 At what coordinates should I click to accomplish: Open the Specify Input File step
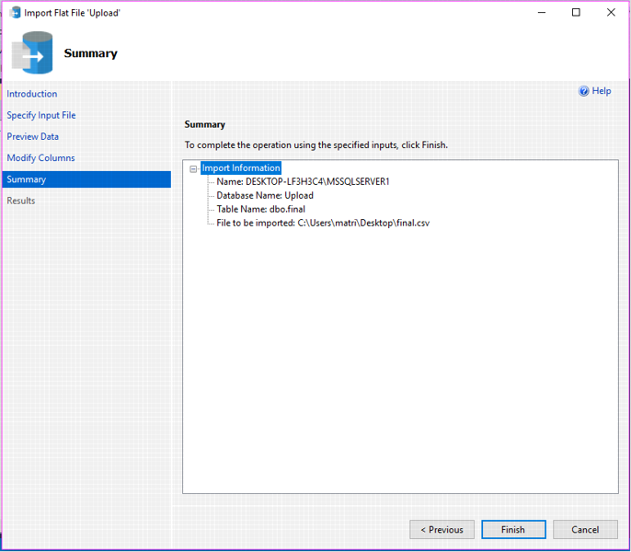pyautogui.click(x=41, y=115)
